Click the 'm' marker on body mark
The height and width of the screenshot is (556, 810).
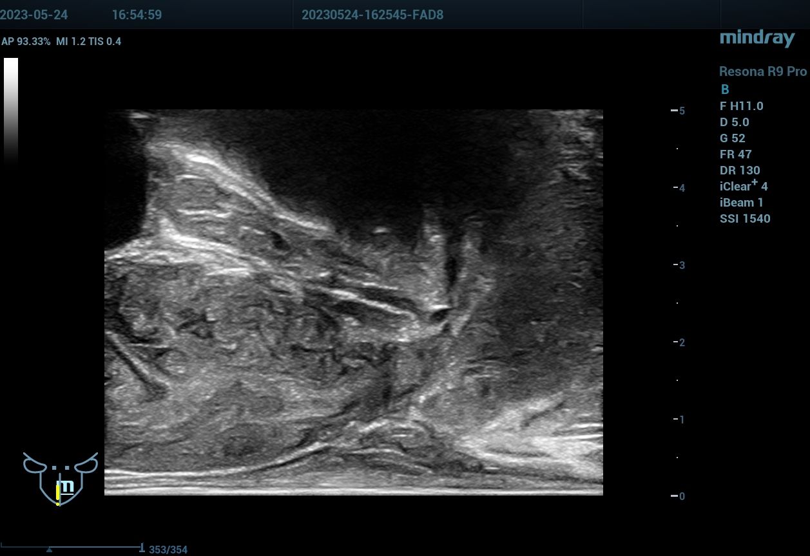pyautogui.click(x=66, y=486)
